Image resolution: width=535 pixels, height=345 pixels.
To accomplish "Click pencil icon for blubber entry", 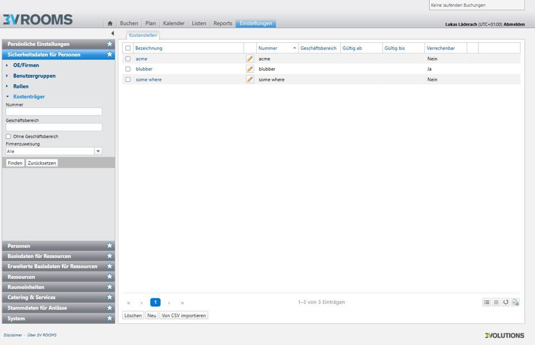I will pos(250,69).
